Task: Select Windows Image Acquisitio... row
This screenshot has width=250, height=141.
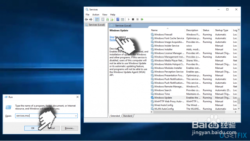Action: [194, 42]
